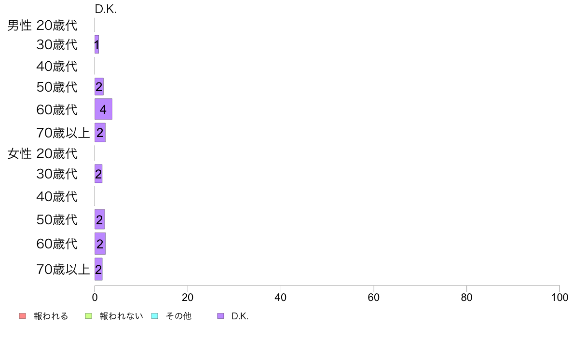Select the 女性 50歳代 purple bar
Image resolution: width=573 pixels, height=355 pixels.
point(100,219)
